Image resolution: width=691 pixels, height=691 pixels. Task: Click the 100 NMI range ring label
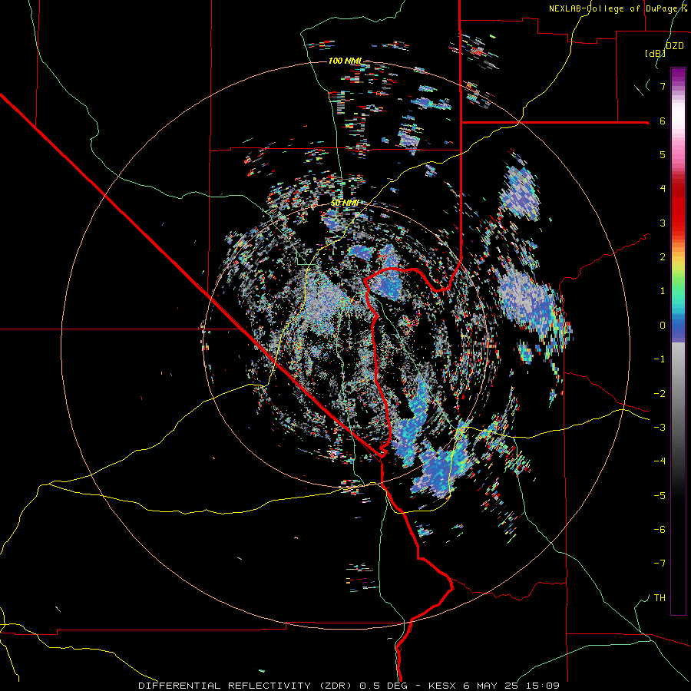[x=345, y=61]
